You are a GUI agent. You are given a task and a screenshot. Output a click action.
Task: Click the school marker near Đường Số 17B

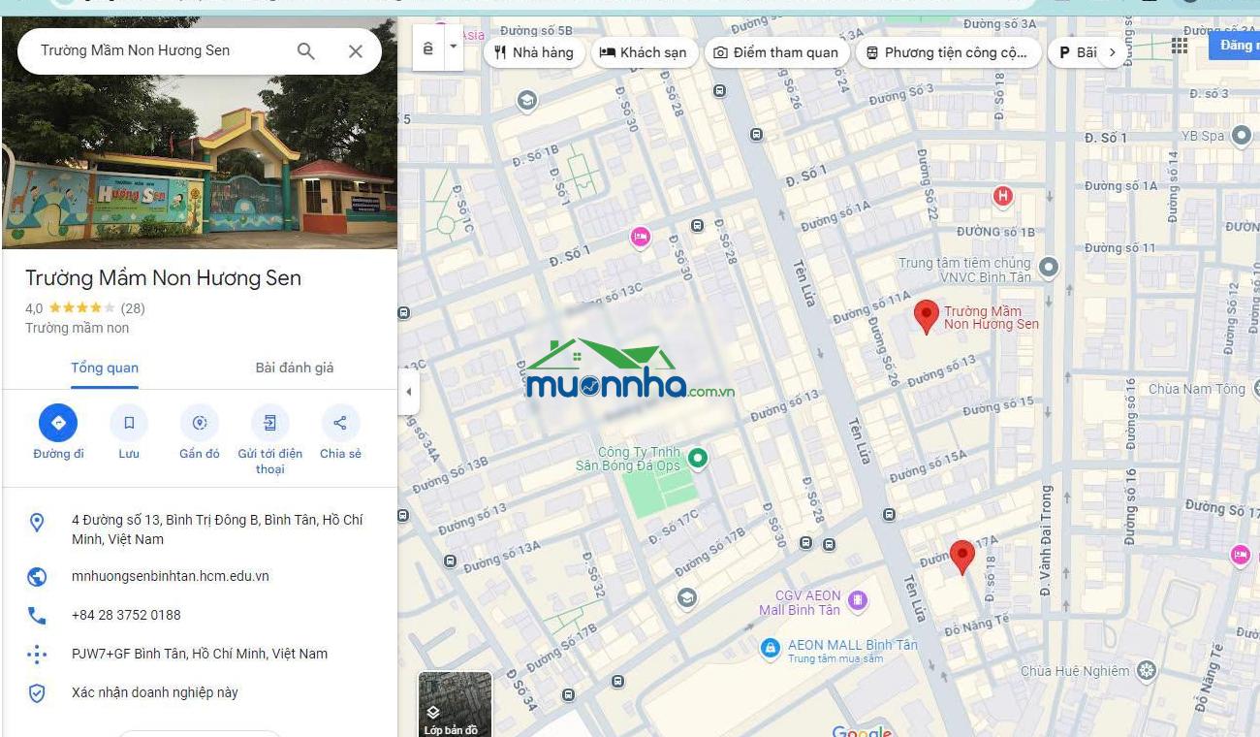pyautogui.click(x=687, y=597)
